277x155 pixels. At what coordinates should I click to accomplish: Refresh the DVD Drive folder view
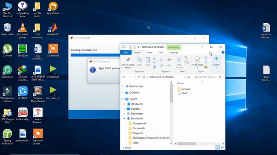coord(189,77)
